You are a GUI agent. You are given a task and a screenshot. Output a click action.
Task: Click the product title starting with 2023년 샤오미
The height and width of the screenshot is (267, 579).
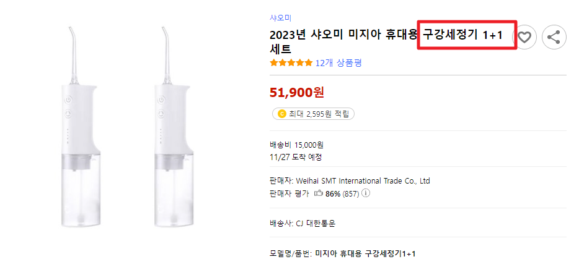345,36
